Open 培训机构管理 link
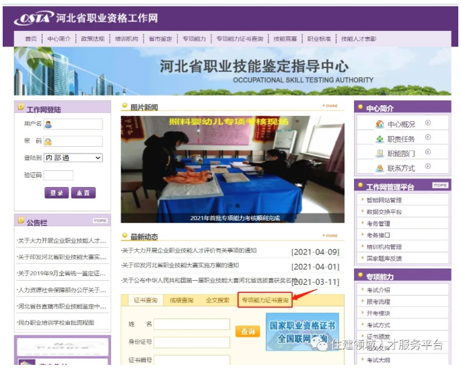The width and height of the screenshot is (461, 375). click(x=384, y=247)
